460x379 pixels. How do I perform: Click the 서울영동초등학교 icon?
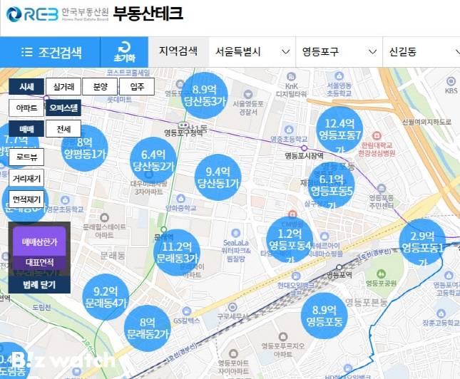(339, 76)
